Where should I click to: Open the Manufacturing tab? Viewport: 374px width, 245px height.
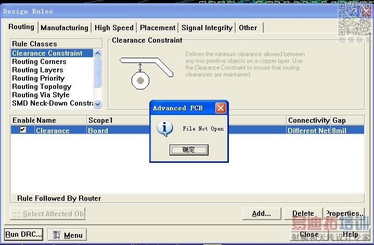65,28
